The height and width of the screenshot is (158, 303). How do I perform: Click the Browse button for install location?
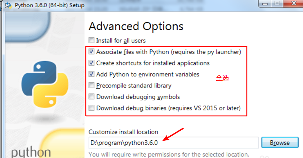coord(280,143)
